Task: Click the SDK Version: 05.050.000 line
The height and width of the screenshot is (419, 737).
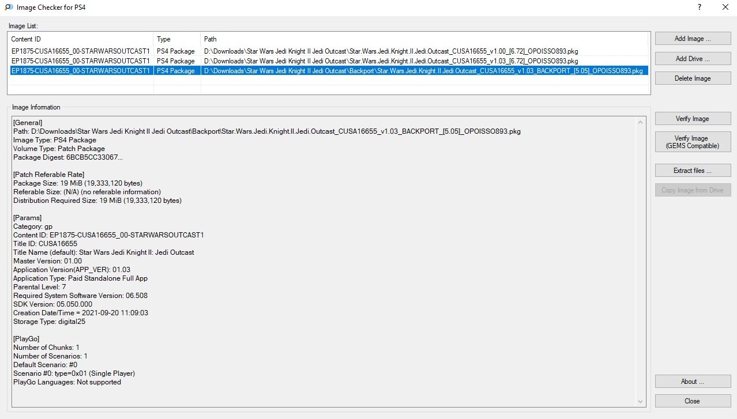Action: click(52, 304)
